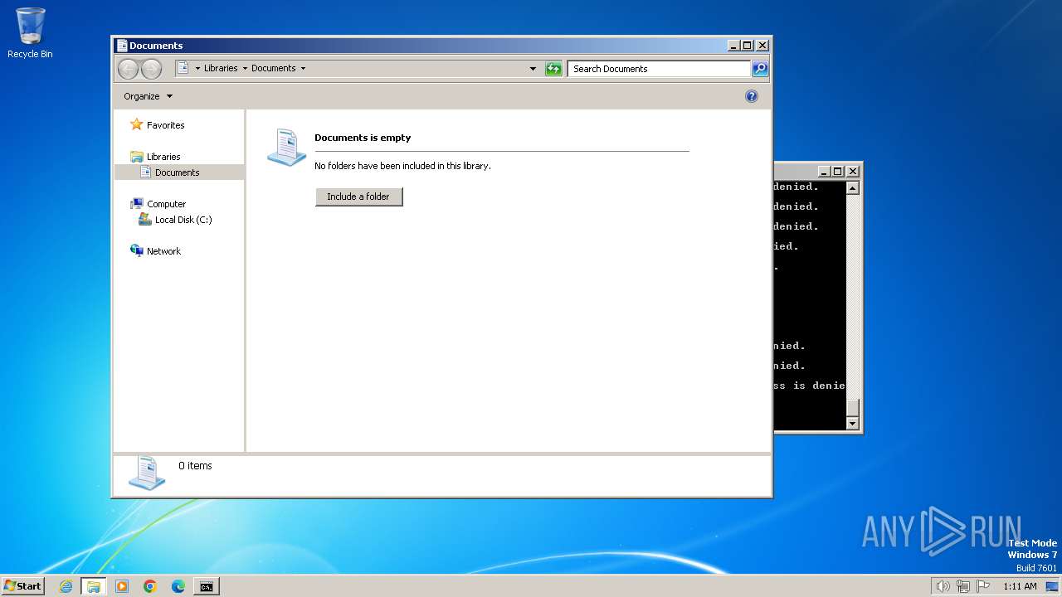Click the Libraries folder icon

coord(137,157)
